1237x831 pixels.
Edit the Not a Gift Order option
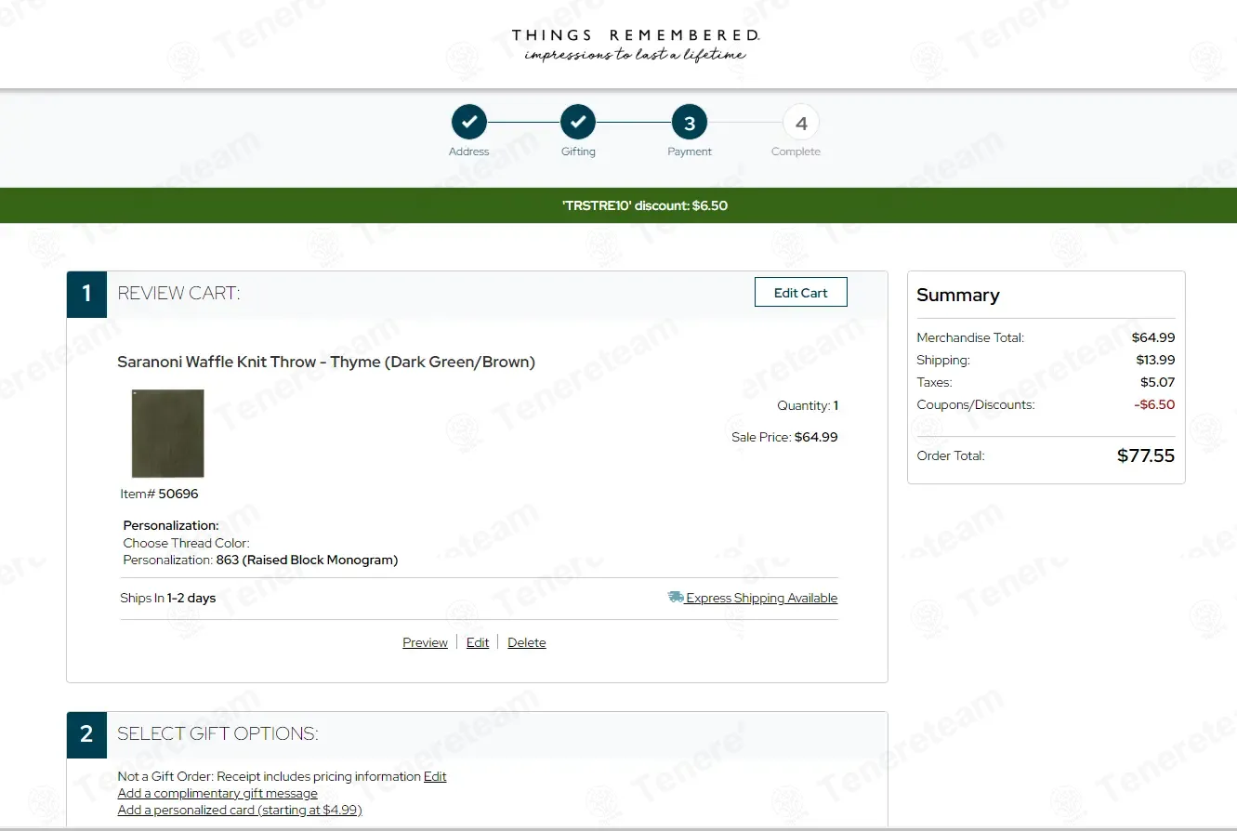(x=435, y=776)
